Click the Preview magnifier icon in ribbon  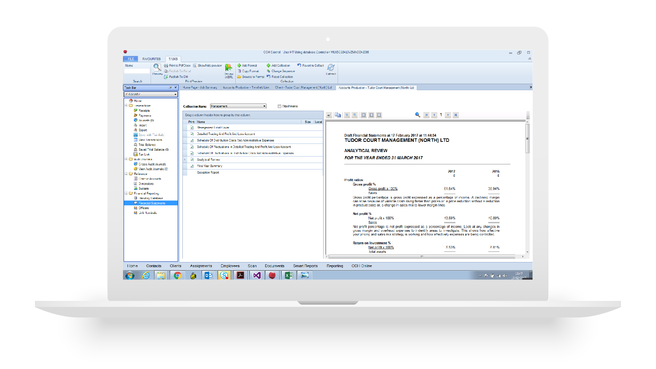(x=157, y=67)
